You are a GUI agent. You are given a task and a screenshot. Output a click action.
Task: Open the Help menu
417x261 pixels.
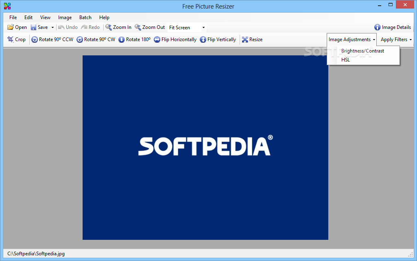coord(104,17)
